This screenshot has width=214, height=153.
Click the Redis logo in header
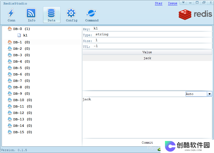(x=195, y=14)
